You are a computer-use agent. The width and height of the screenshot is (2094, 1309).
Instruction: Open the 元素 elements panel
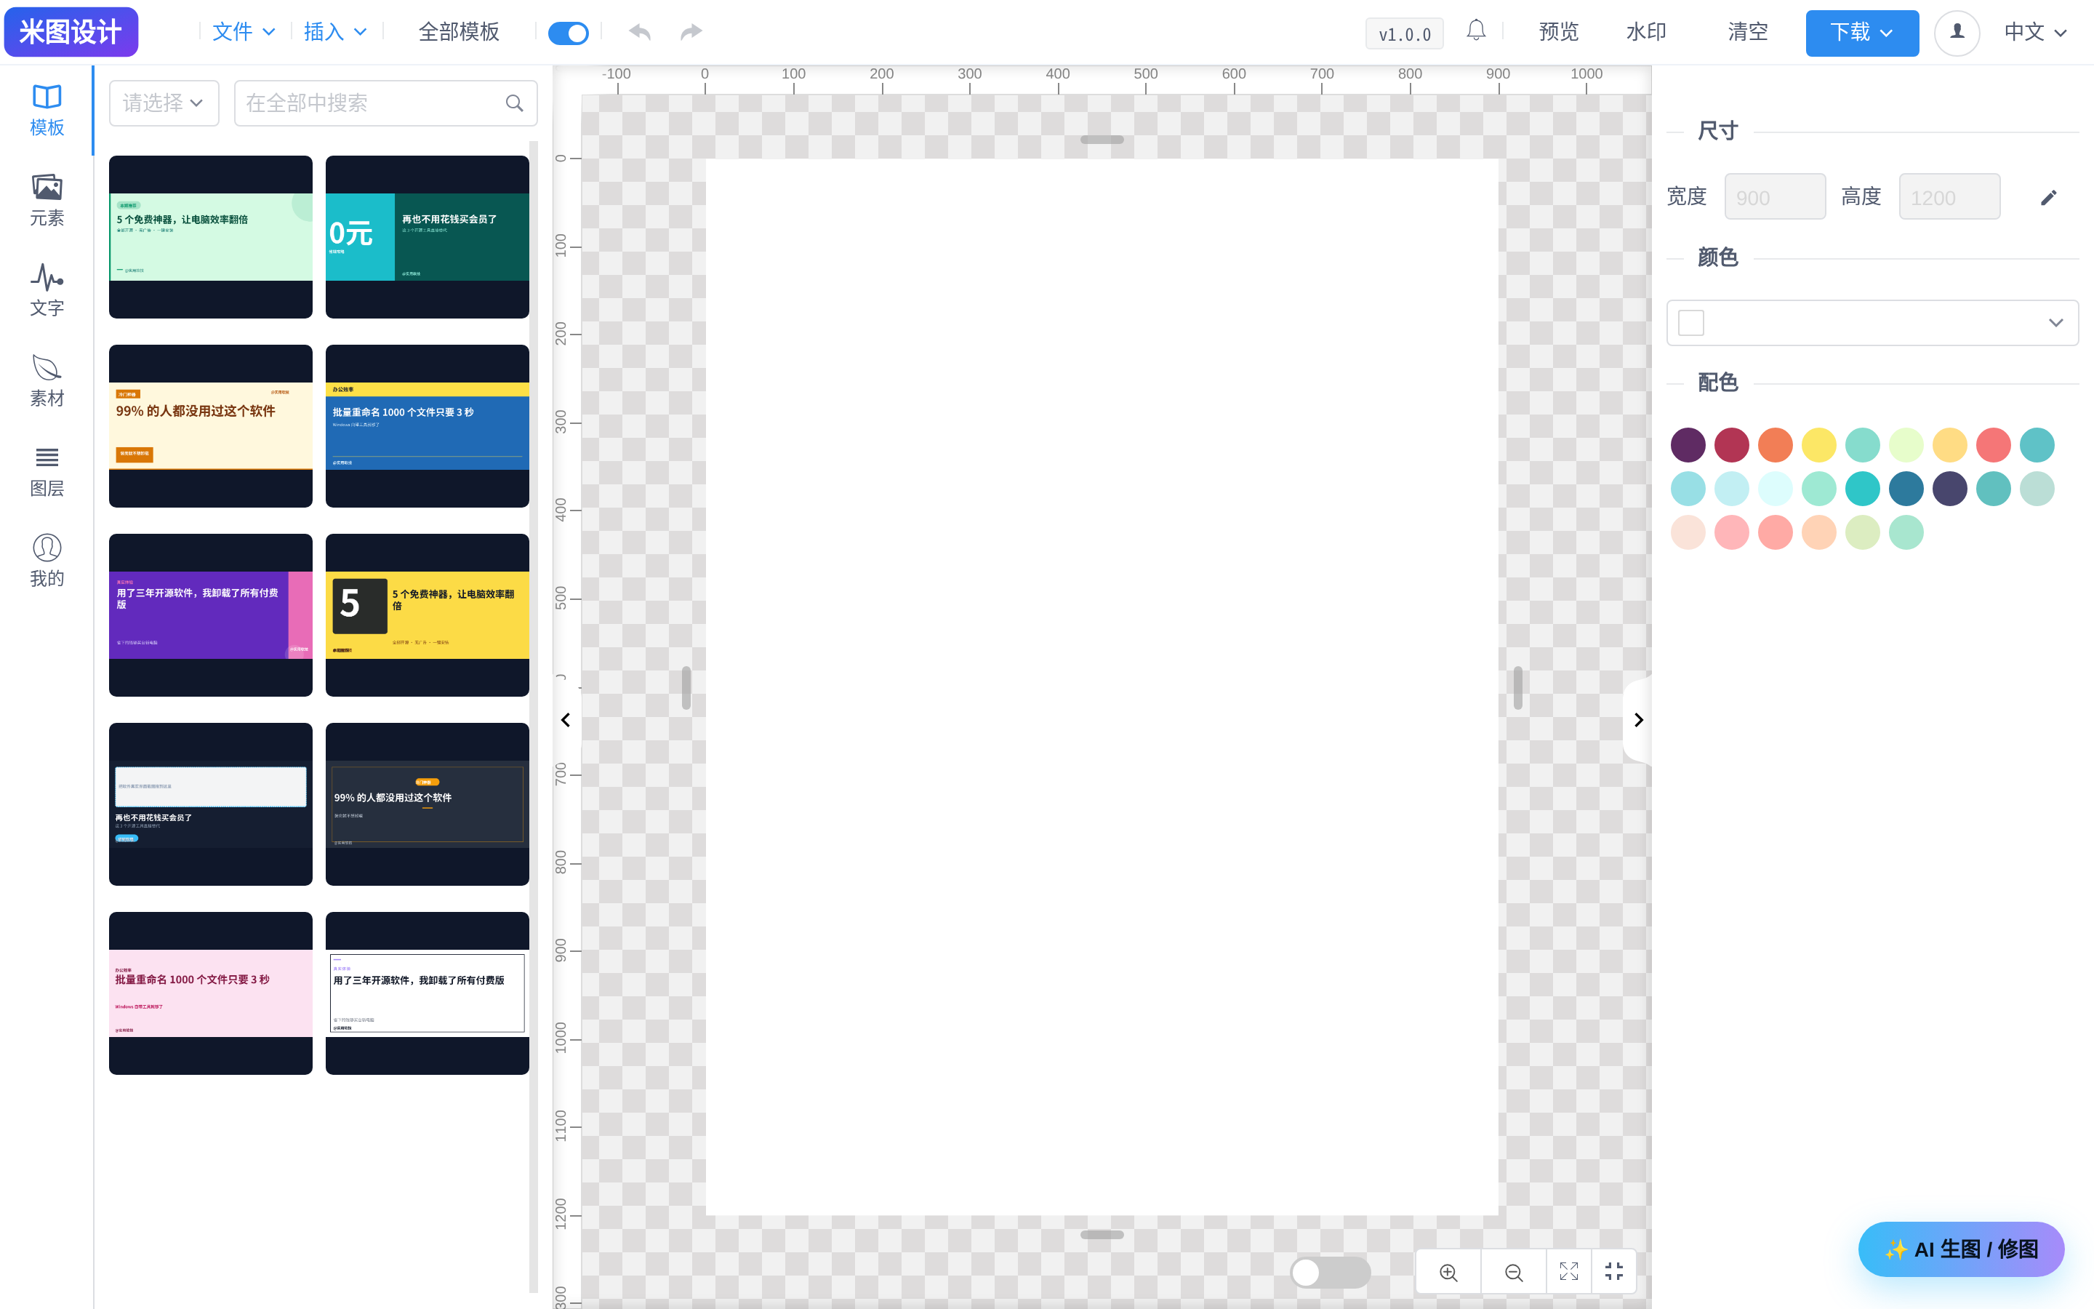coord(47,200)
